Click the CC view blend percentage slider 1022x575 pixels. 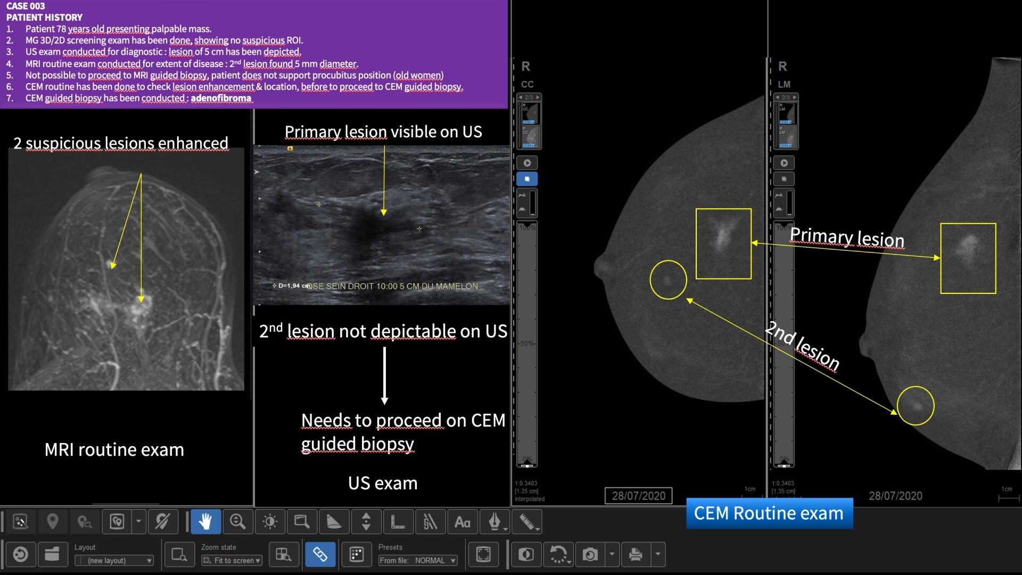[527, 343]
